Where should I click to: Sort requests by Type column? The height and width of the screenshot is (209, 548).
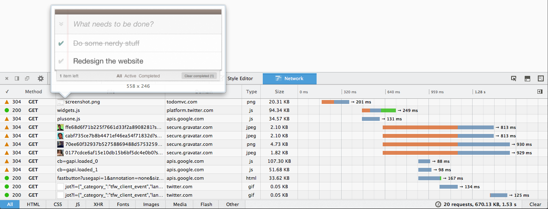(x=251, y=91)
